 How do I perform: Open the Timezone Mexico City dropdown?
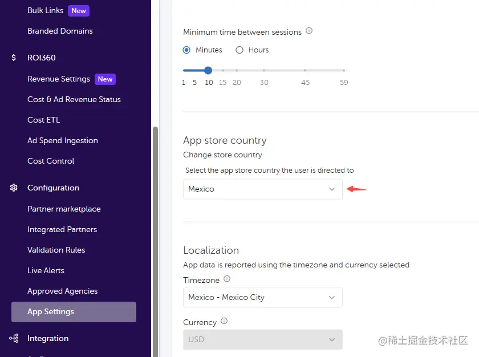click(x=263, y=298)
